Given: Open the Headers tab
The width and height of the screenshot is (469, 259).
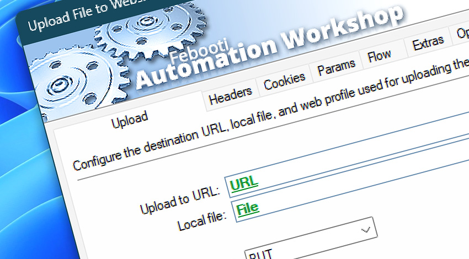Looking at the screenshot, I should [230, 95].
